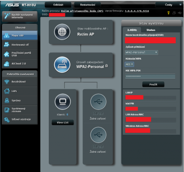Open the AiCloud 2.0 menu item
This screenshot has width=184, height=172.
click(x=20, y=63)
